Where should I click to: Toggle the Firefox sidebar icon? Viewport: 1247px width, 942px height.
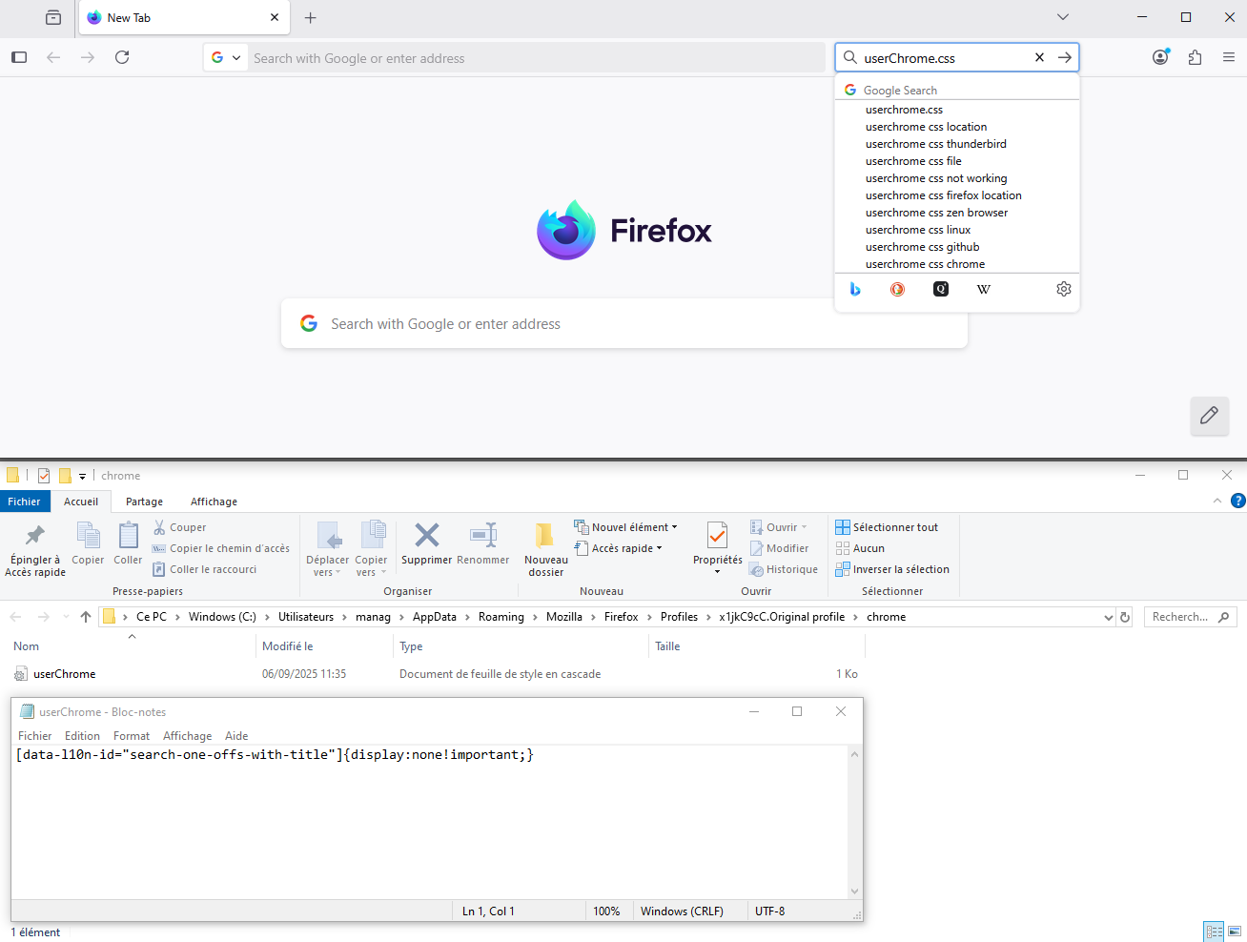coord(19,57)
